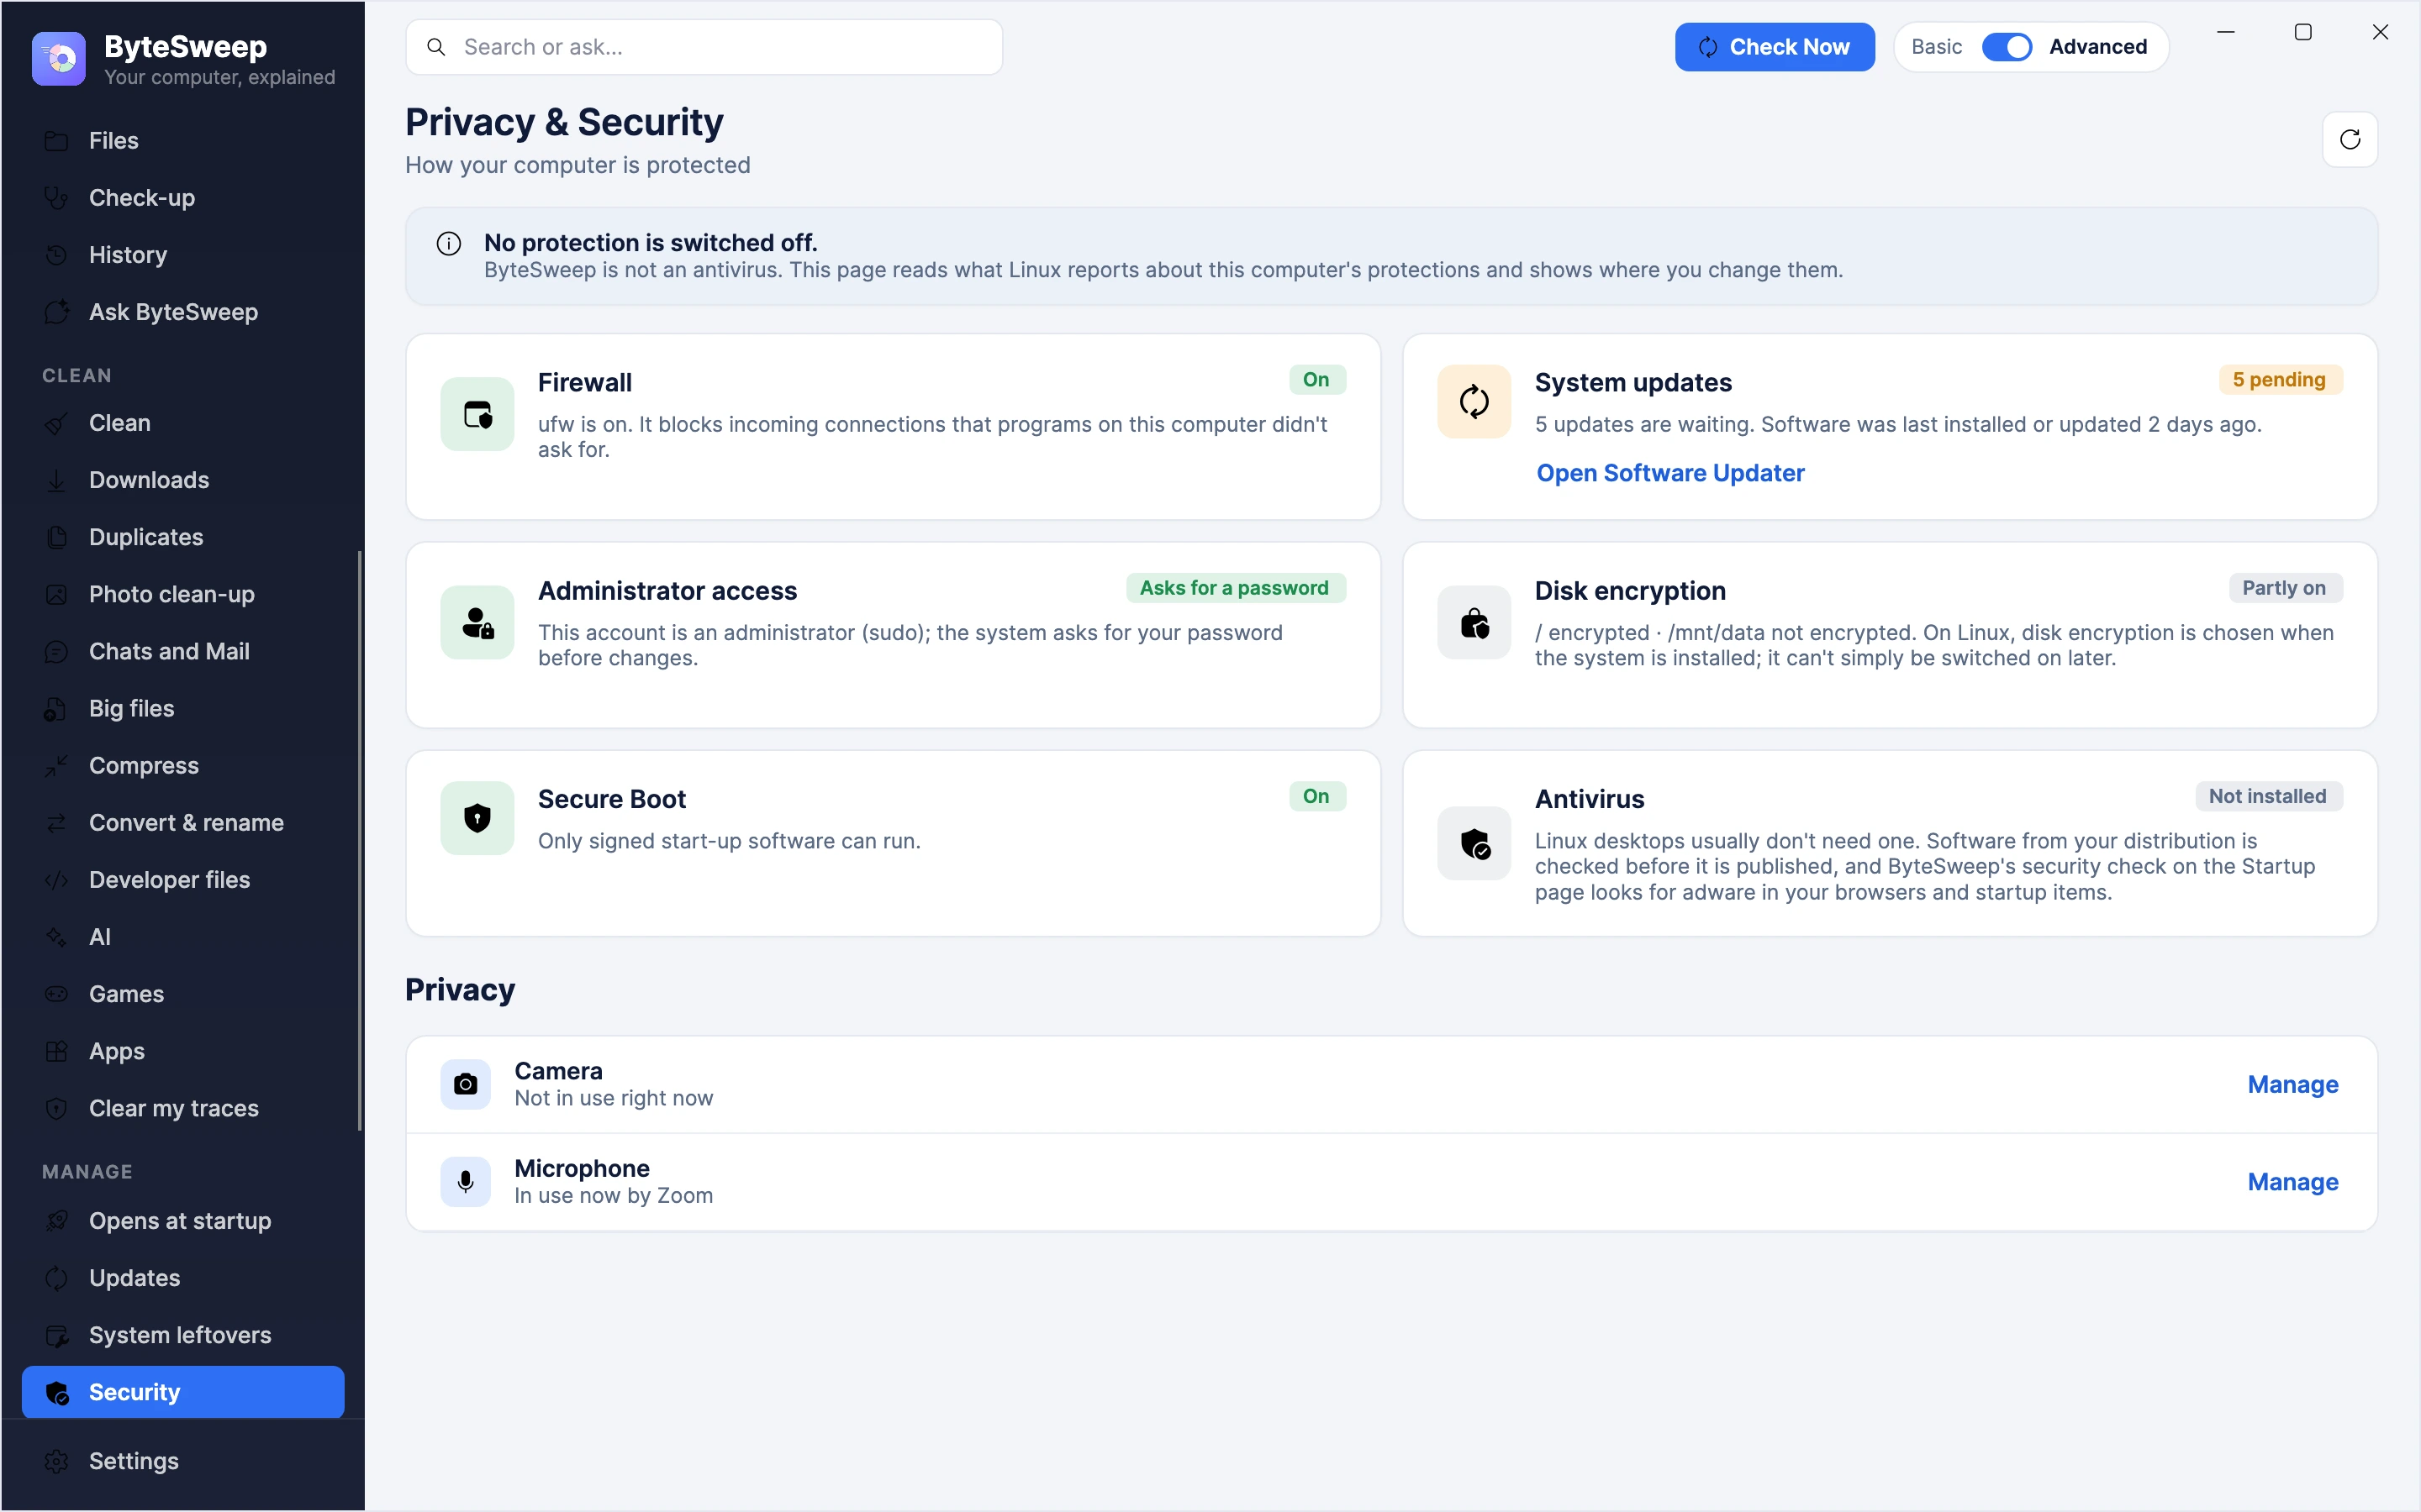Open the Downloads cleaner

(x=183, y=480)
